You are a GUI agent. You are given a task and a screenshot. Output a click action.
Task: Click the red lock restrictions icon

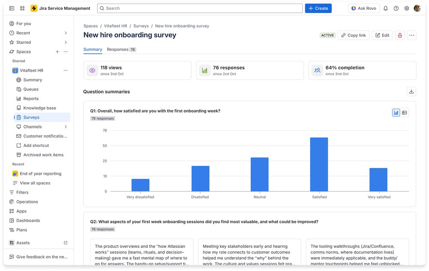point(399,35)
